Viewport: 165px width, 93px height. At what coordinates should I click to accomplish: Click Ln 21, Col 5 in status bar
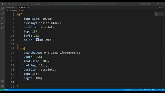(128, 90)
